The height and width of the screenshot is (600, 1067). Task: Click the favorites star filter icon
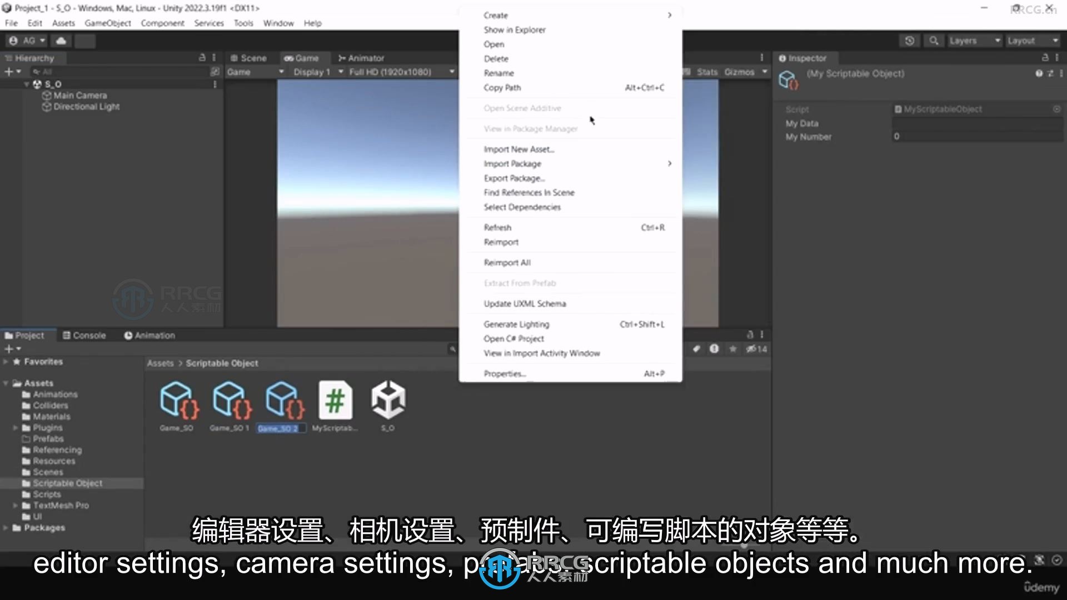click(733, 349)
